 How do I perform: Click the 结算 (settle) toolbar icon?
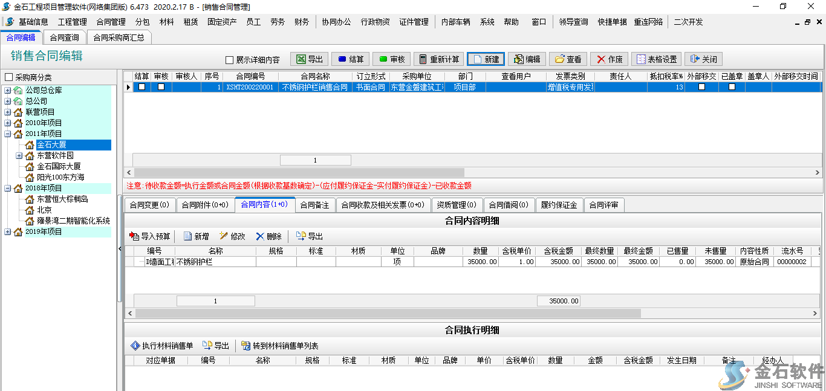pos(351,59)
